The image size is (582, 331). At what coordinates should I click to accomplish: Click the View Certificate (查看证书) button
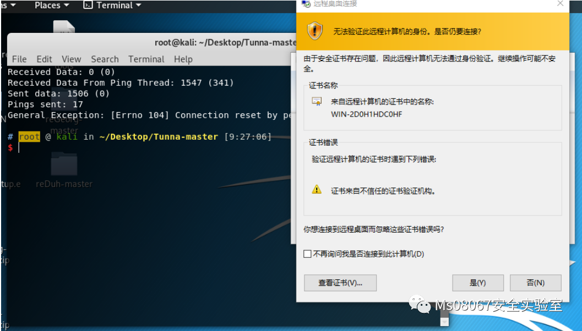340,283
